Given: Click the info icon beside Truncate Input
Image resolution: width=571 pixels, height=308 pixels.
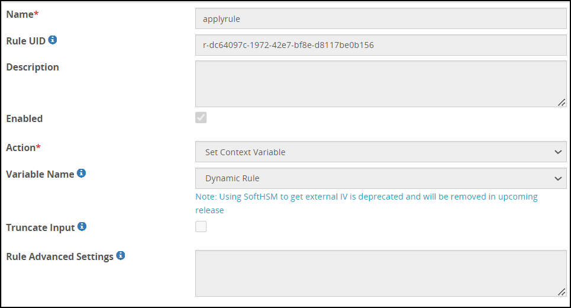Looking at the screenshot, I should 82,226.
